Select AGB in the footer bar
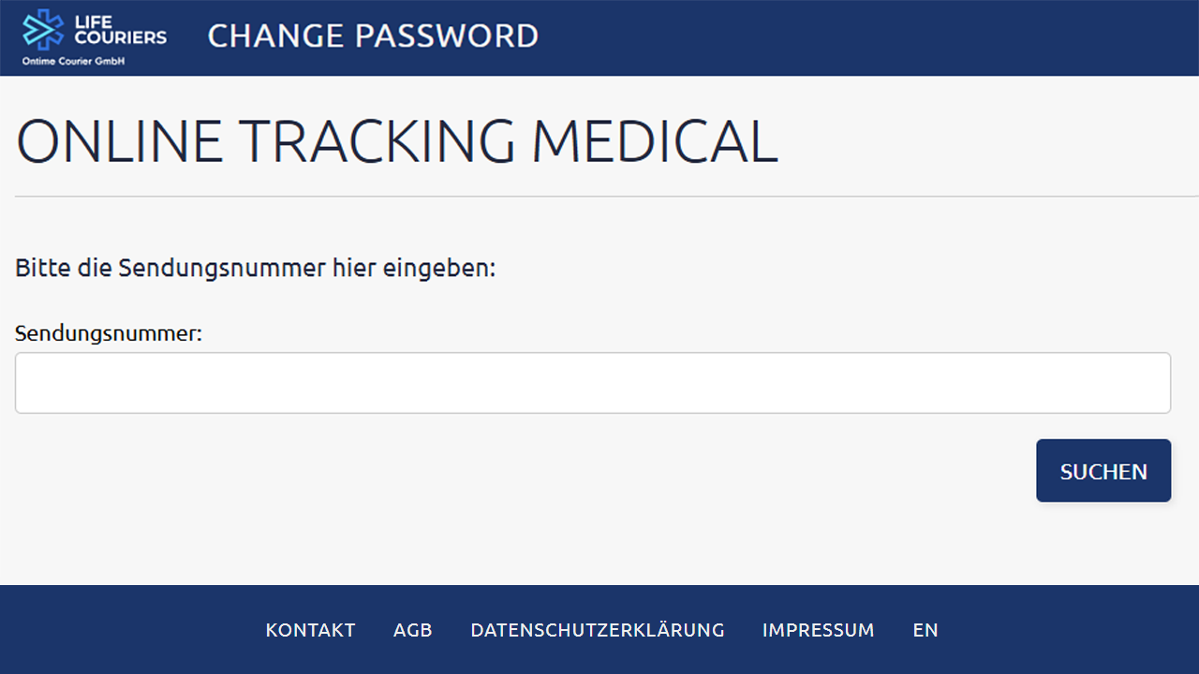 click(x=412, y=629)
